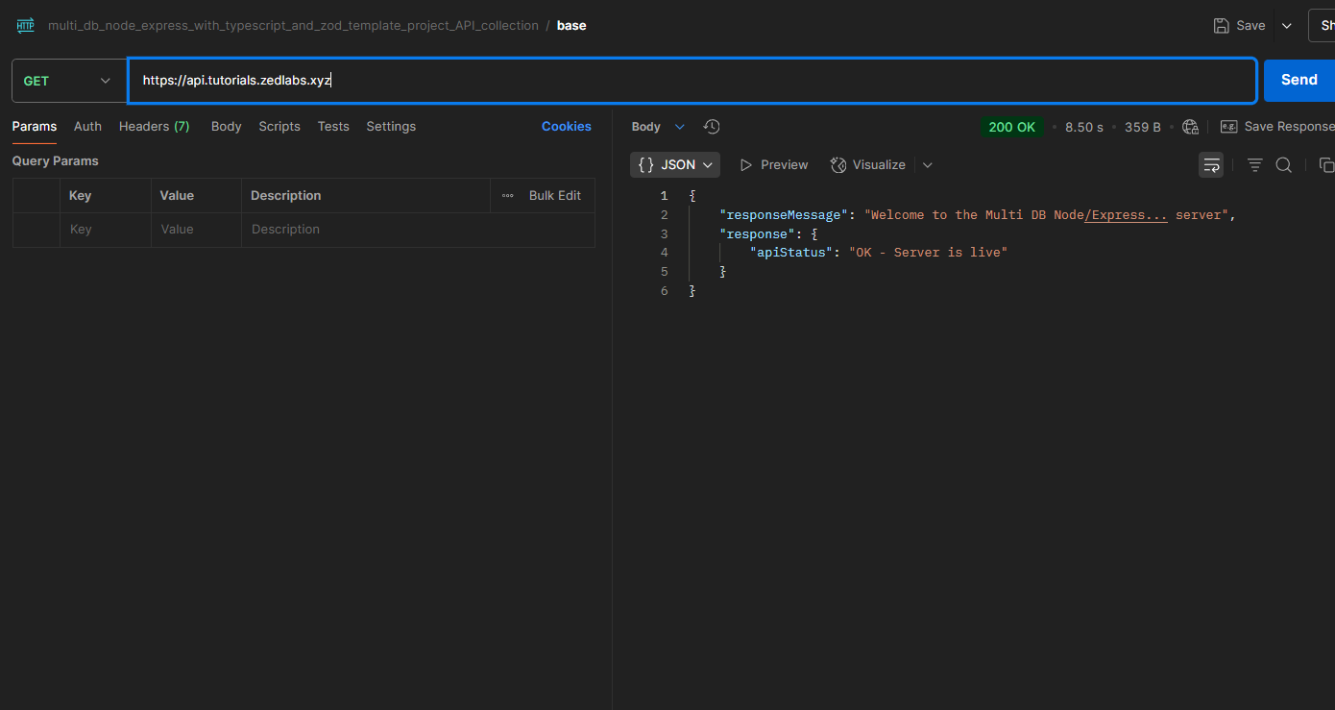Click the network globe lock icon
This screenshot has width=1335, height=710.
point(1191,127)
